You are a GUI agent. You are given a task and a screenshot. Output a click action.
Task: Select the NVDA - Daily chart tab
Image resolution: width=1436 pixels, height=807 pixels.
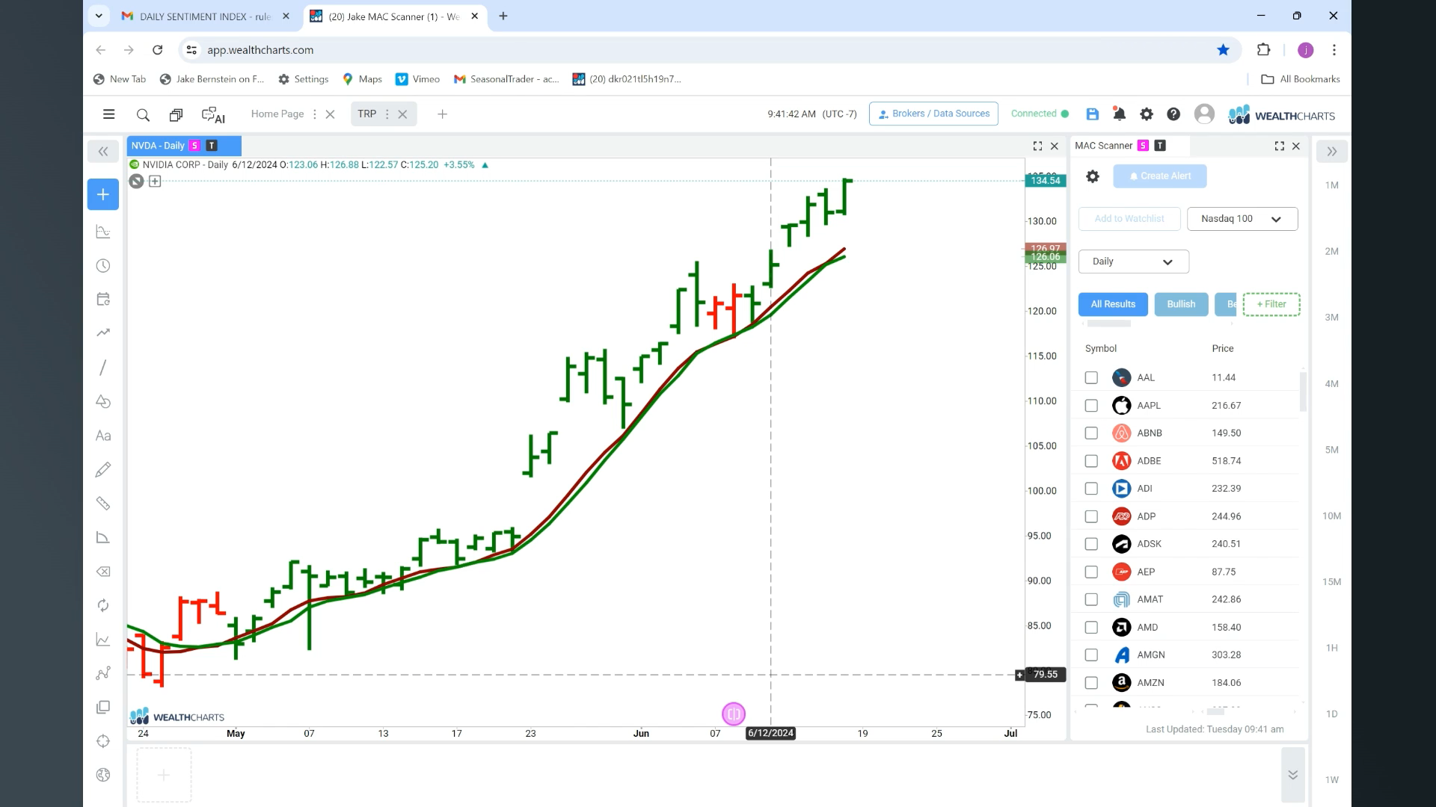184,146
